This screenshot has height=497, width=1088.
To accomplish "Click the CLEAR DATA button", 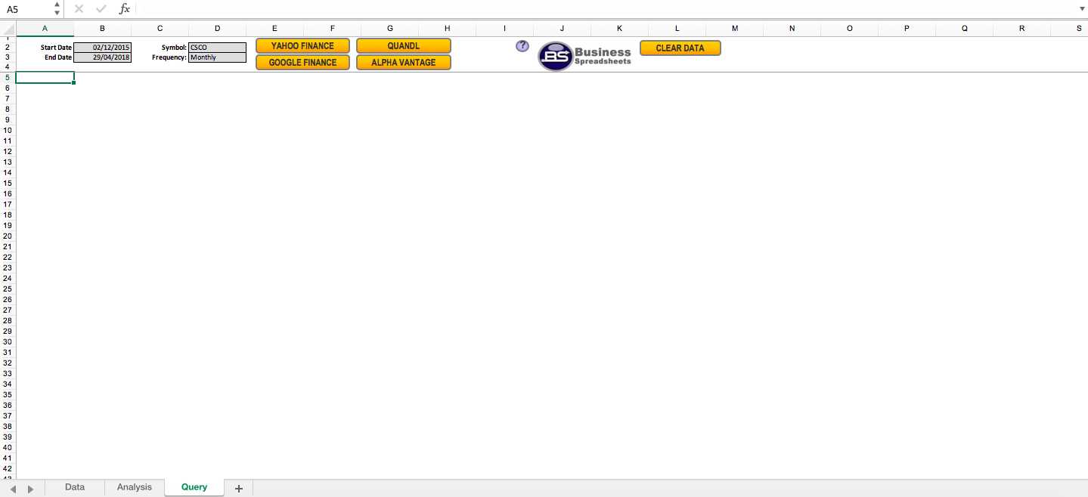I will pyautogui.click(x=680, y=48).
